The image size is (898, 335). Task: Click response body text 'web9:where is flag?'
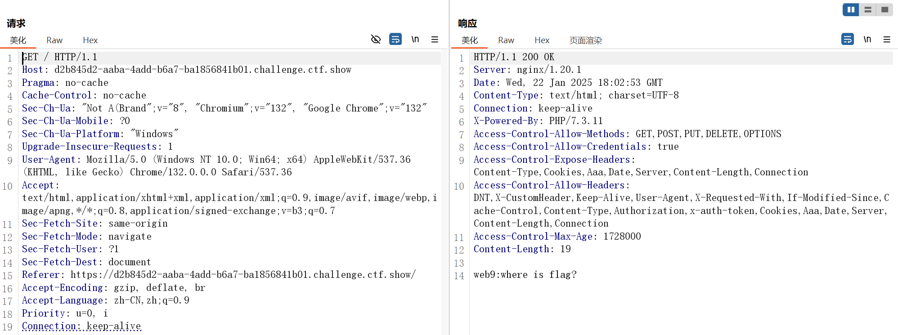point(525,275)
